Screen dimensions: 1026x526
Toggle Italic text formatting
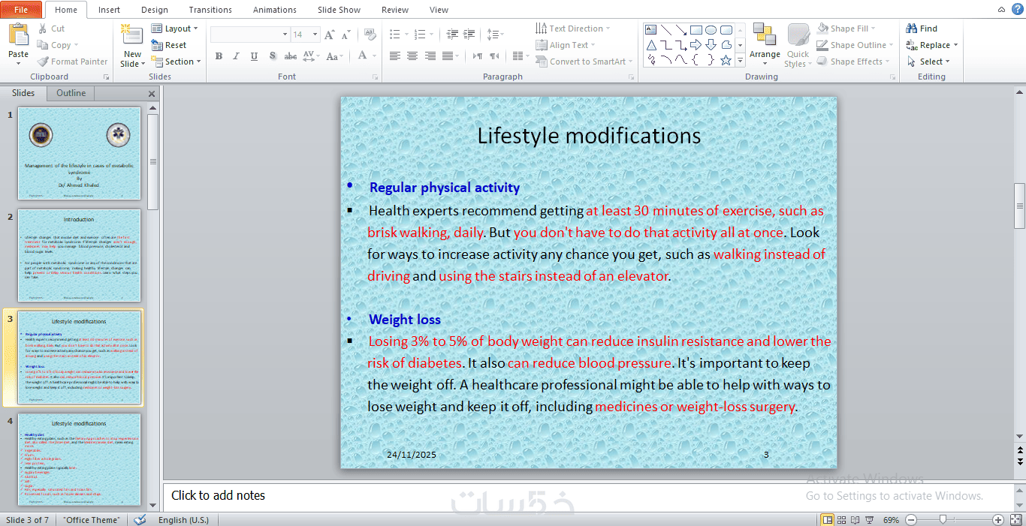point(236,56)
